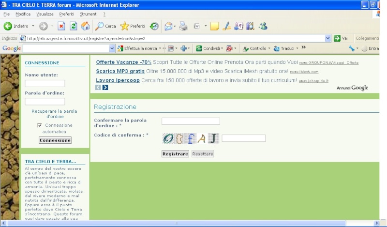Expand the Effettua la ricerca dropdown arrow

(x=160, y=48)
